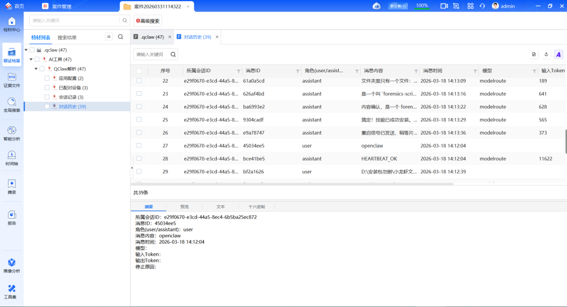Toggle the select-all checkbox in table header

pyautogui.click(x=139, y=71)
